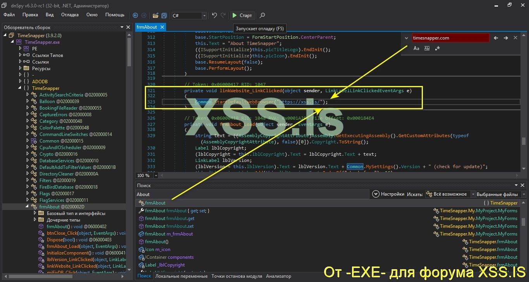Enable whole word matching in the find panel

click(x=426, y=48)
